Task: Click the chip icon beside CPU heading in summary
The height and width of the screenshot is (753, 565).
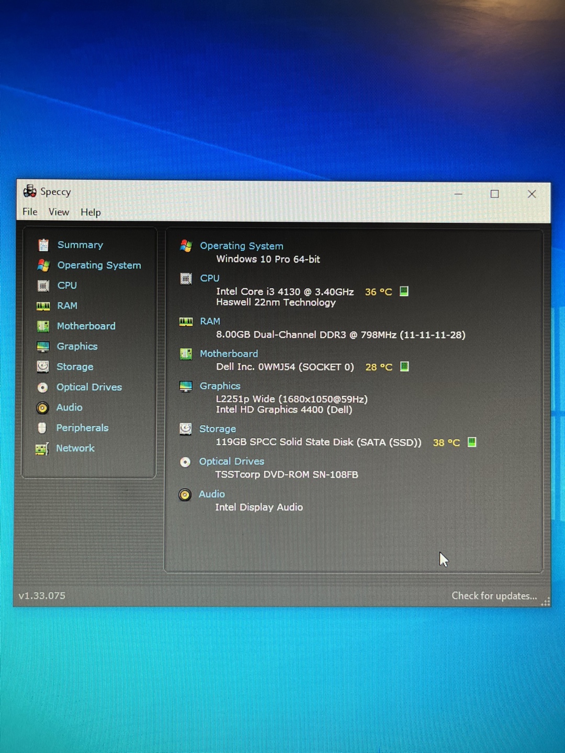Action: [186, 278]
